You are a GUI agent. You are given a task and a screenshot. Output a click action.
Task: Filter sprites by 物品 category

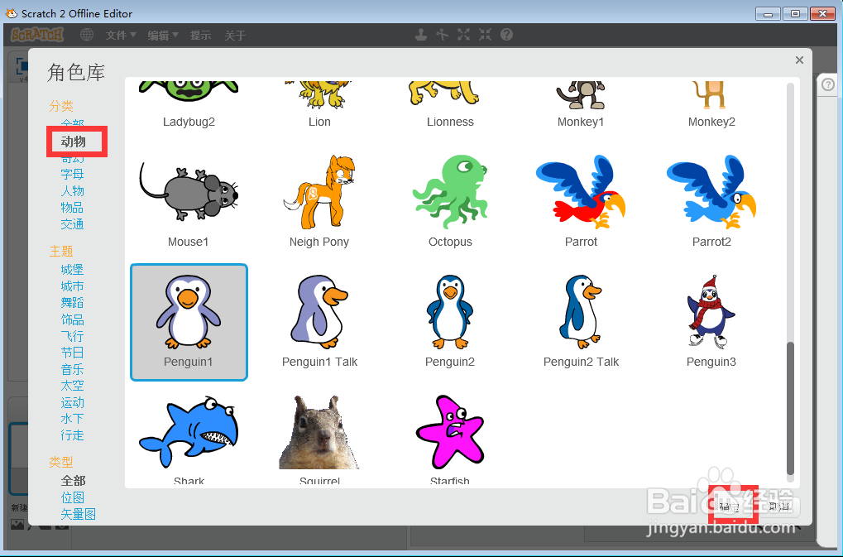(x=72, y=208)
